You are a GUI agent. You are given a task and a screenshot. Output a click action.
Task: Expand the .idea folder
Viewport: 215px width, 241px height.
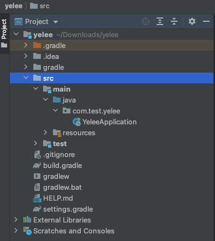(26, 56)
